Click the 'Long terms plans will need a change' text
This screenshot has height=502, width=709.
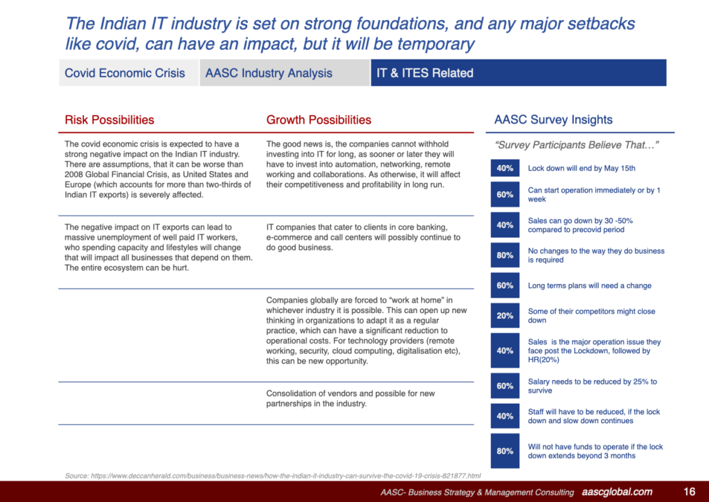(x=589, y=285)
